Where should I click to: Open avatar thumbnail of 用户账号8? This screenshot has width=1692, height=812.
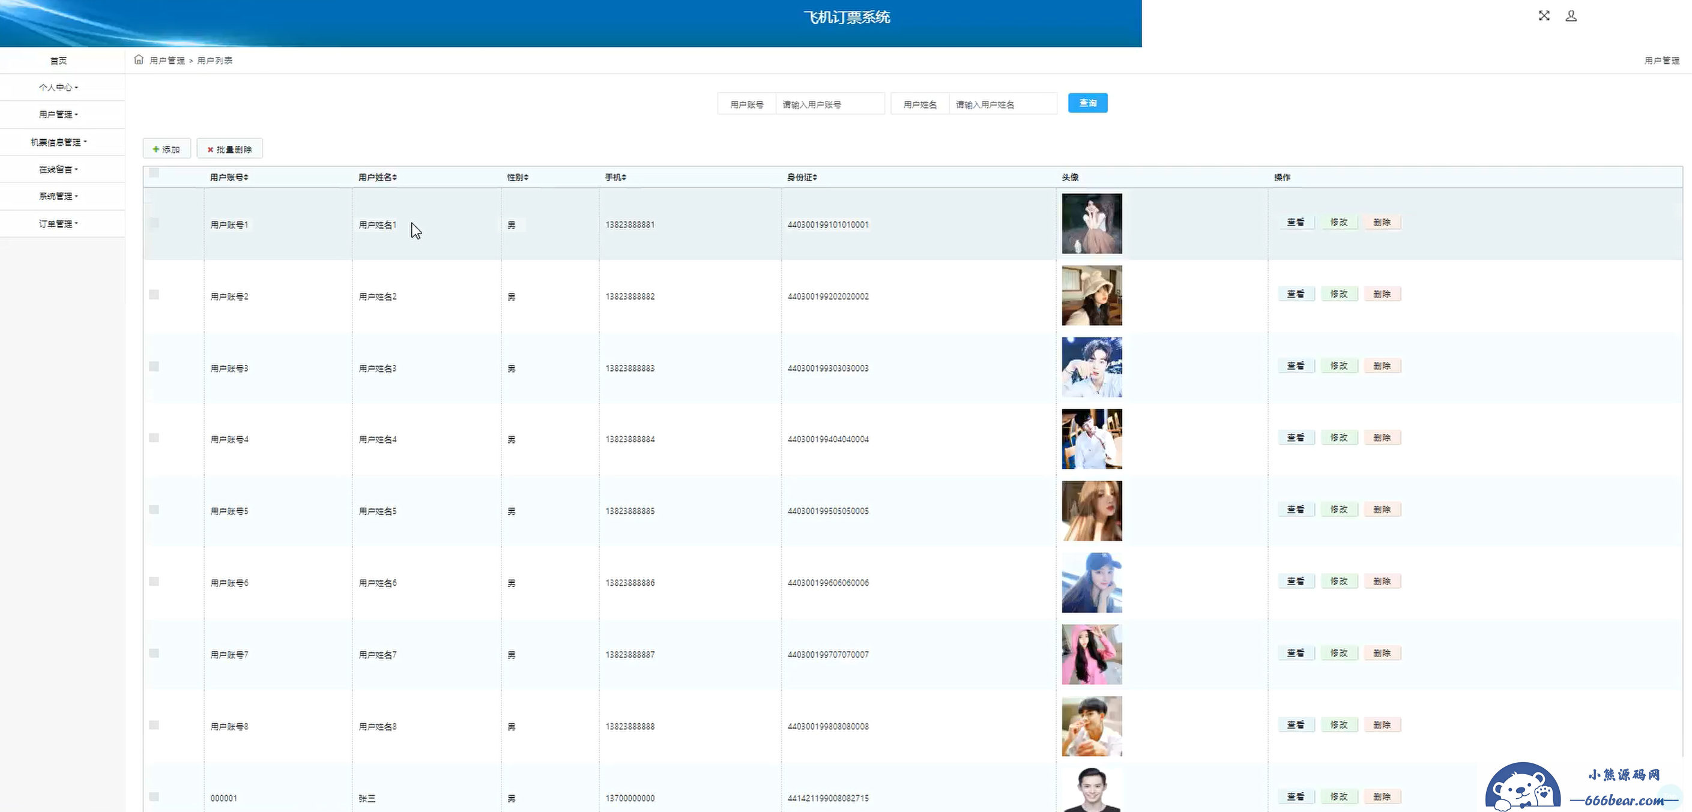coord(1092,726)
